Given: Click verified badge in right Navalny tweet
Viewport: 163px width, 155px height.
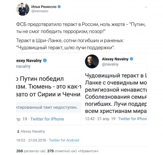Looking at the screenshot, I should (131, 59).
